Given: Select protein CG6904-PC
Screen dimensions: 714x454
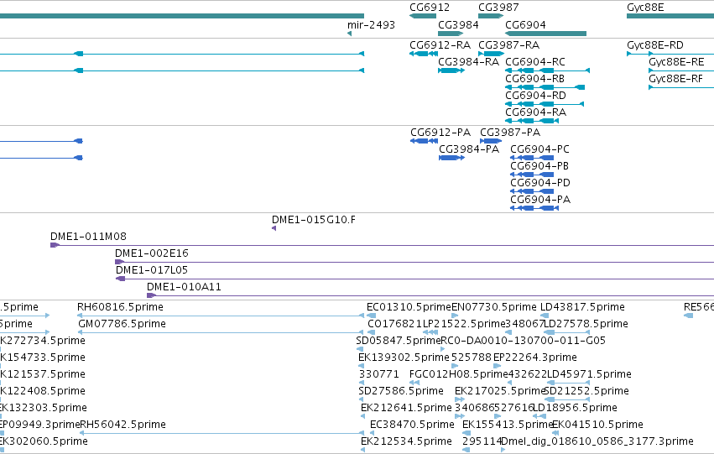Looking at the screenshot, I should [532, 158].
